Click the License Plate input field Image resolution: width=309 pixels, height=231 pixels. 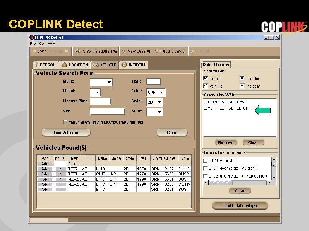pyautogui.click(x=100, y=101)
